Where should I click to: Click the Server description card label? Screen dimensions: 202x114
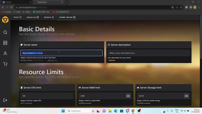pyautogui.click(x=121, y=45)
